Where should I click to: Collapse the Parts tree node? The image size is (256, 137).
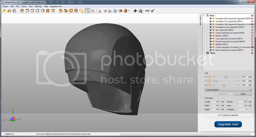(204, 16)
